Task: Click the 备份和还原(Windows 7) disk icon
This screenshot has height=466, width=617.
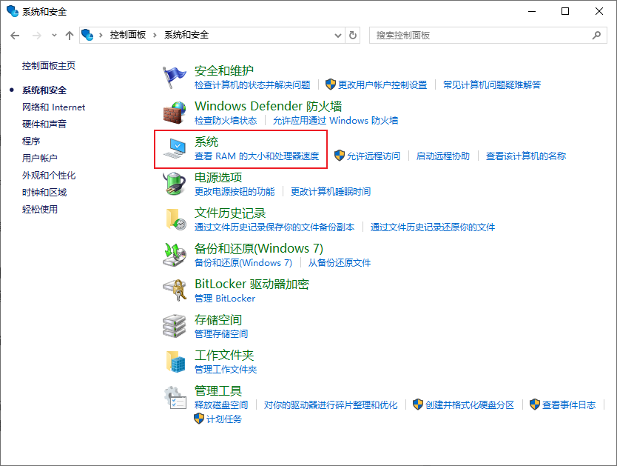Action: [175, 255]
